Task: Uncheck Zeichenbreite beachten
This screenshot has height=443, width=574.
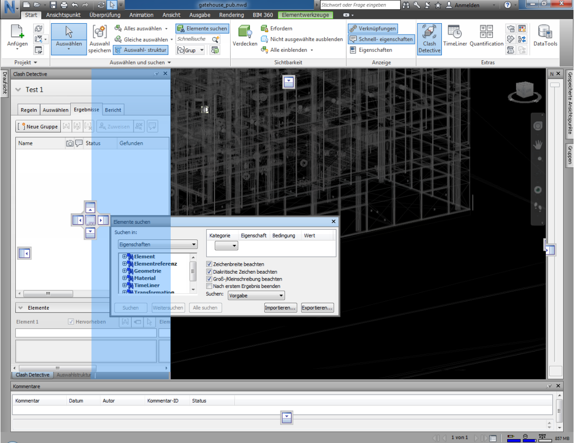Action: point(209,264)
